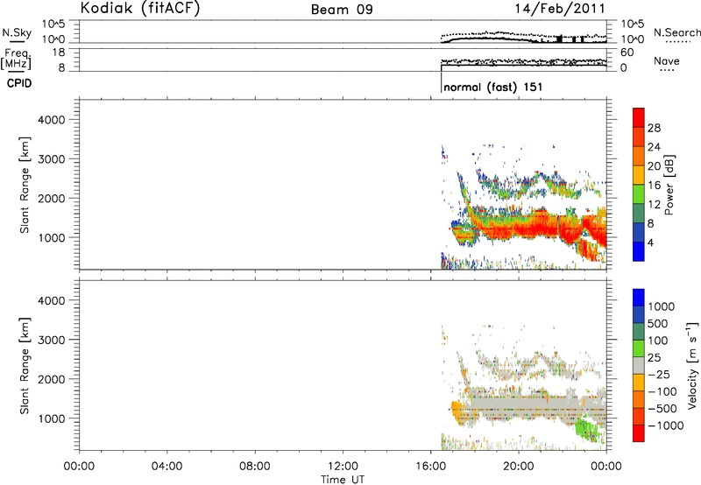Click the 'CPID' label
This screenshot has width=701, height=485.
click(19, 83)
